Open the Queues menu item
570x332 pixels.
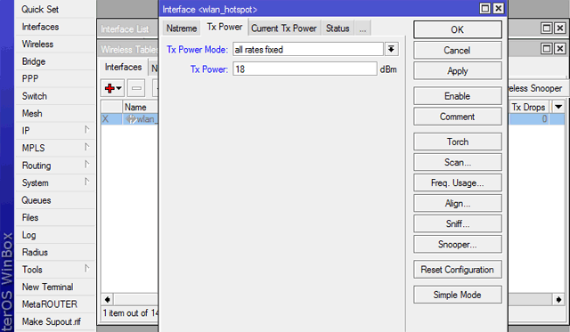click(55, 200)
